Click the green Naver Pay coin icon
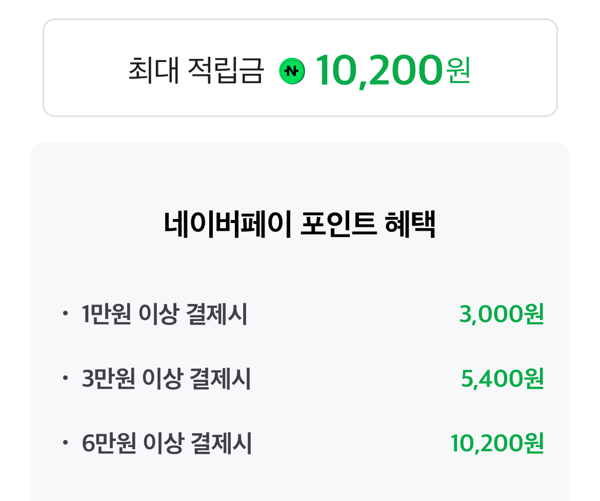Viewport: 600px width, 501px height. (292, 71)
